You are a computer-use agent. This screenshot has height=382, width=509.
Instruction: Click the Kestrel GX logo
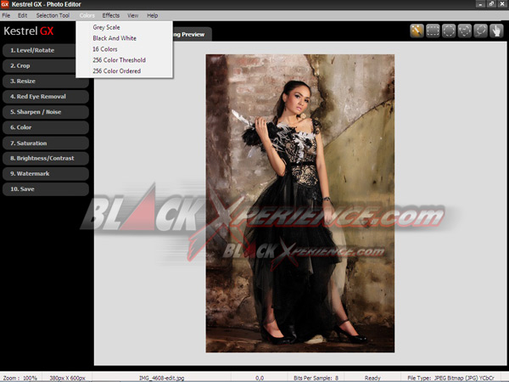[29, 31]
